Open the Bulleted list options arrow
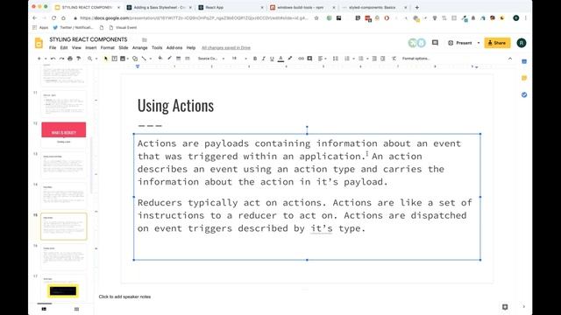The image size is (561, 315). point(367,59)
